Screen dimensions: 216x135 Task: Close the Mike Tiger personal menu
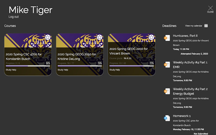[210, 9]
